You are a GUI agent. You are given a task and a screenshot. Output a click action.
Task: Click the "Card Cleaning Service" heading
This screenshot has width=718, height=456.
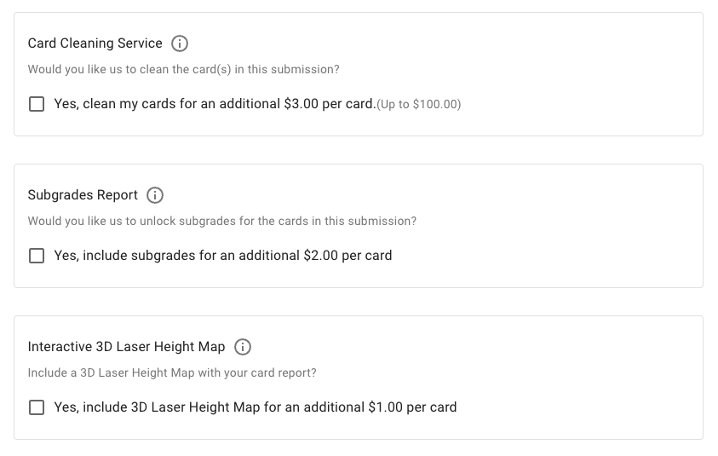[x=95, y=43]
